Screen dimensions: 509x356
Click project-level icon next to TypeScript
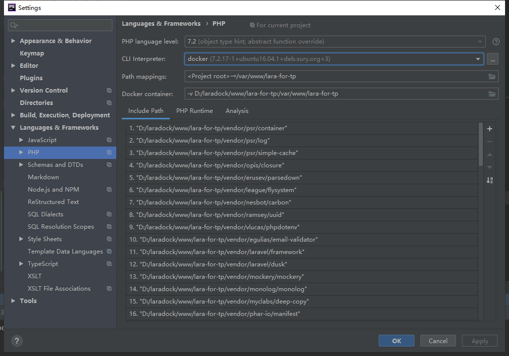[x=109, y=263]
